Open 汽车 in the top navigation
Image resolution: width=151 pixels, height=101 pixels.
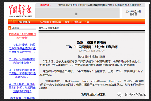(110, 5)
